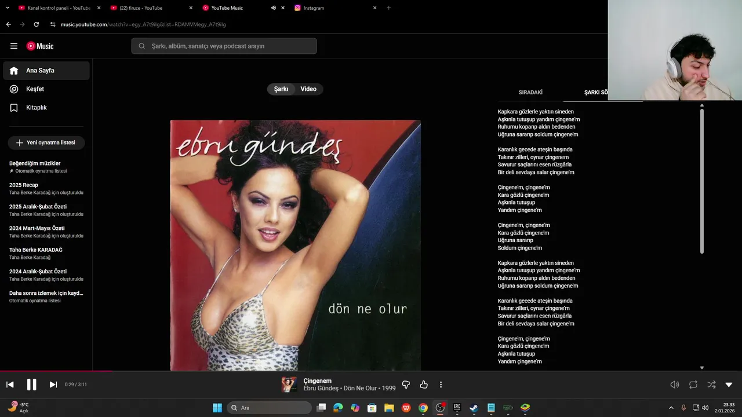Open WPS Office from the taskbar
Image resolution: width=742 pixels, height=417 pixels.
[406, 408]
